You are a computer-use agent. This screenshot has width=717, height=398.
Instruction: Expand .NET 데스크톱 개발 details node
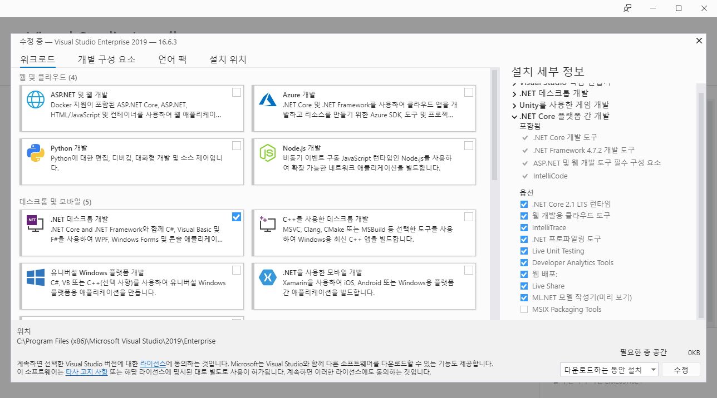(x=514, y=93)
